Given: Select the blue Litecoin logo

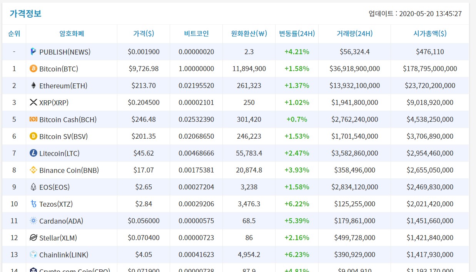Looking at the screenshot, I should pyautogui.click(x=33, y=153).
